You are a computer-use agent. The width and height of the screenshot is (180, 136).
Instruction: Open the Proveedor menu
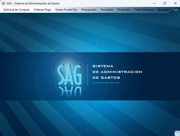click(107, 10)
